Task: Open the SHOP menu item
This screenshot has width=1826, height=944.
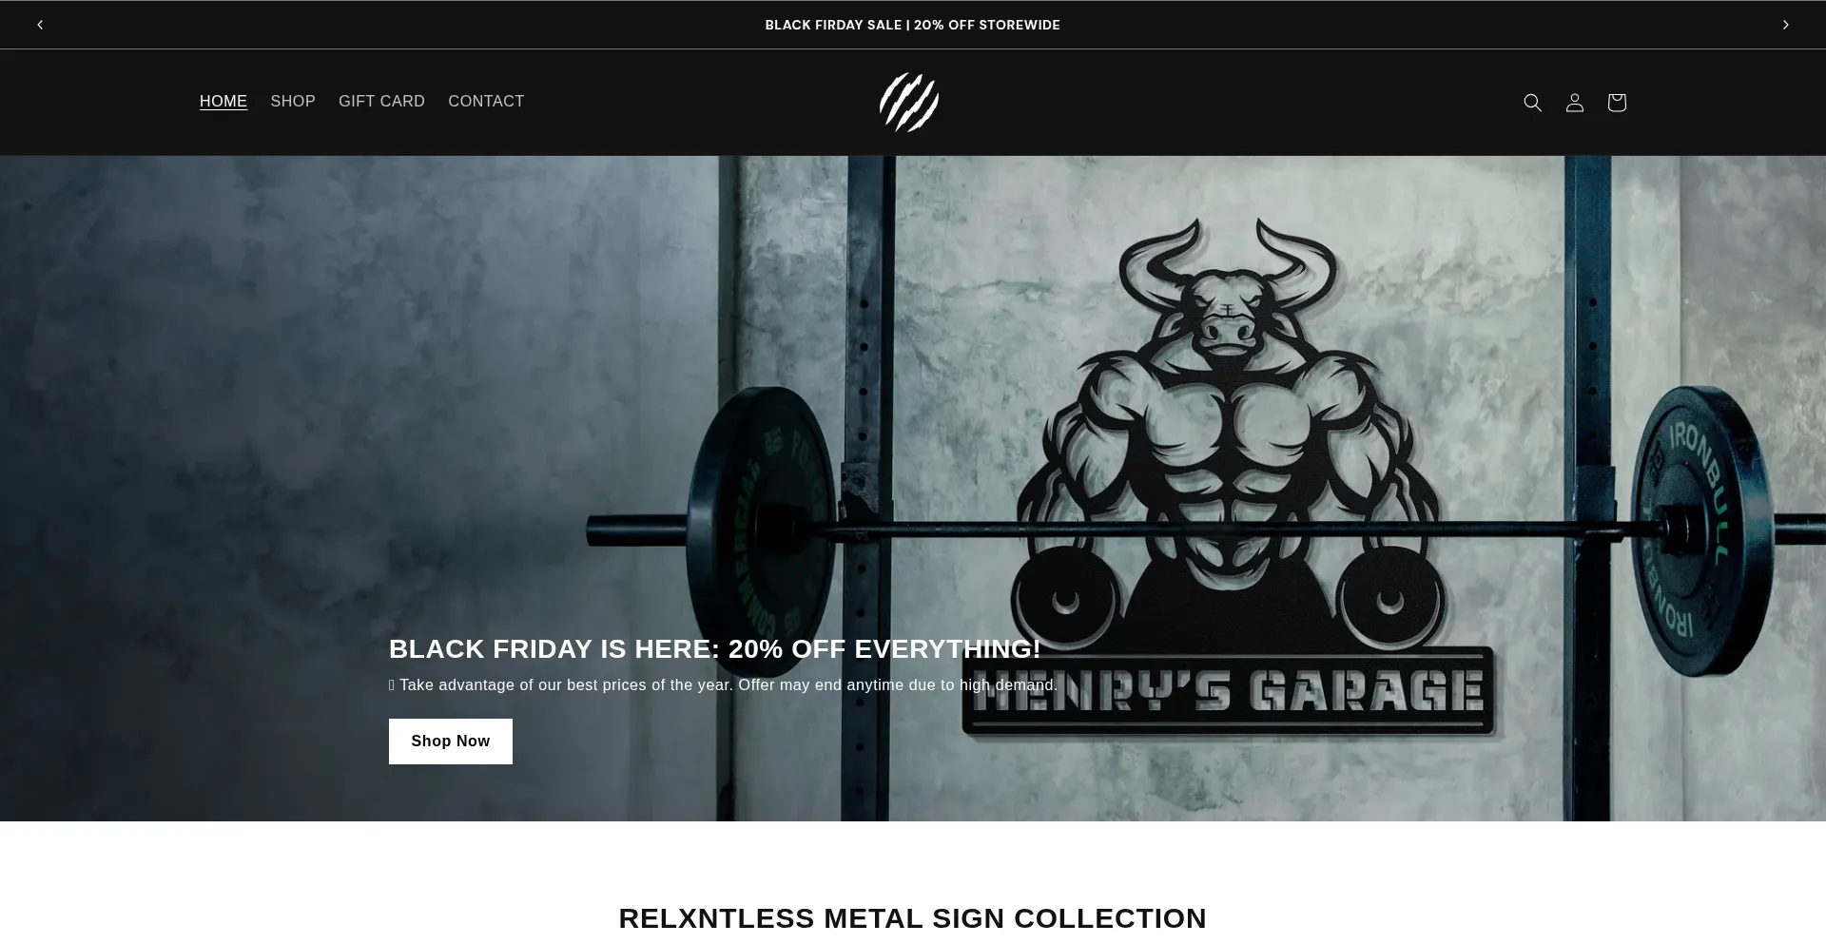Action: (293, 102)
